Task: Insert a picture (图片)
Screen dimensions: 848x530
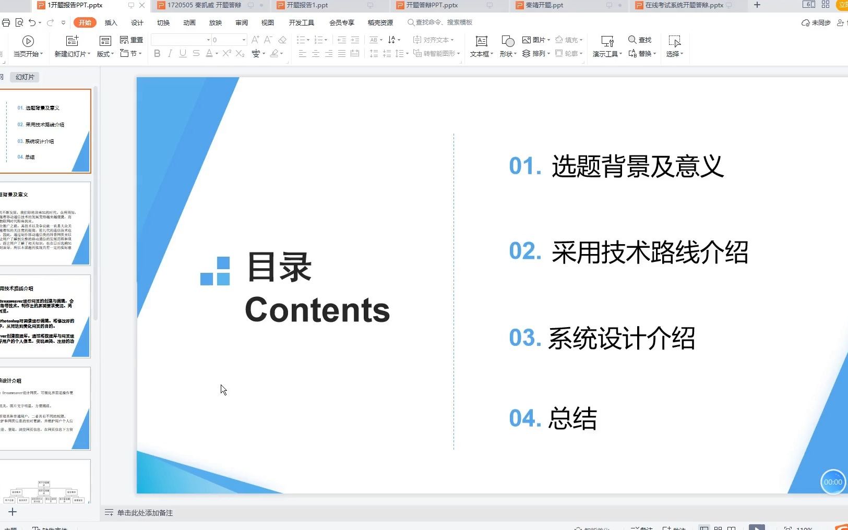Action: (536, 40)
